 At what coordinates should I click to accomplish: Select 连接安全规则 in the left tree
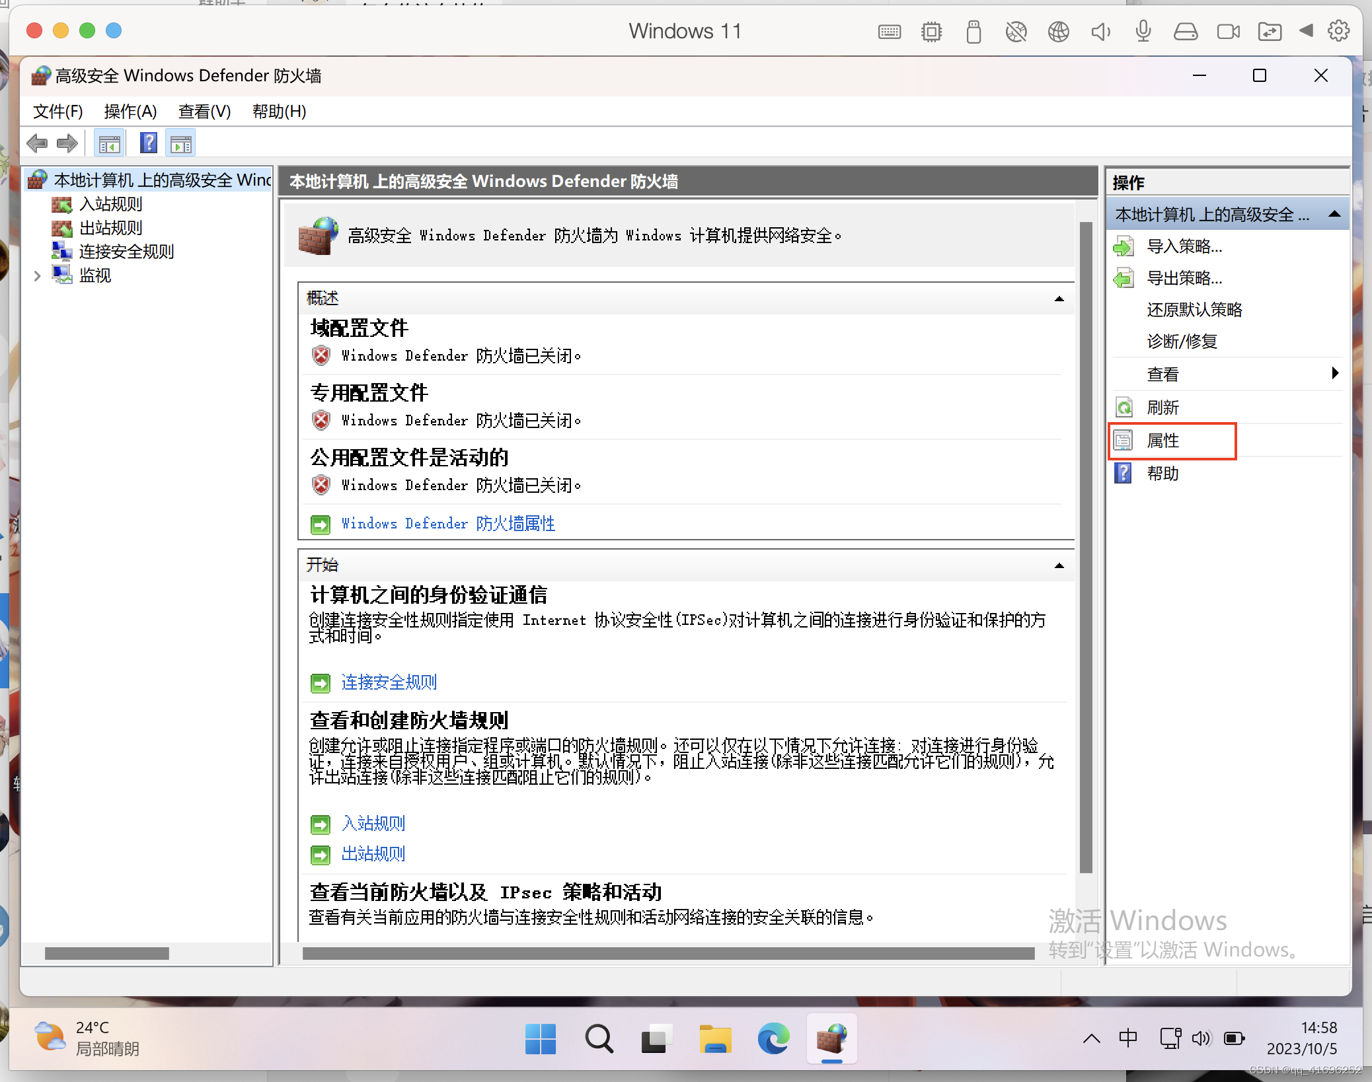click(126, 252)
